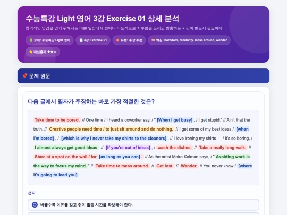Click the text "You never know /"
The image size is (287, 215).
(x=220, y=166)
